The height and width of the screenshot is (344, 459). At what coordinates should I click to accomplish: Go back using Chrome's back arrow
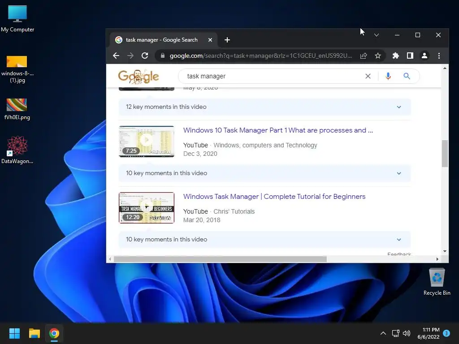point(116,56)
